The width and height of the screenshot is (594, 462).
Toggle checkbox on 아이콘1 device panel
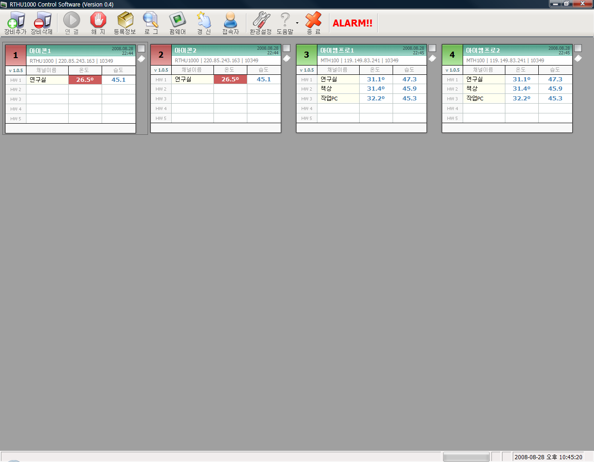141,49
